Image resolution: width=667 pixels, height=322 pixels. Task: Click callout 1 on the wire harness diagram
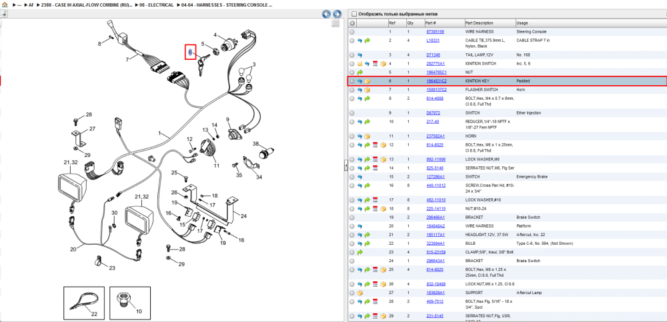(160, 133)
